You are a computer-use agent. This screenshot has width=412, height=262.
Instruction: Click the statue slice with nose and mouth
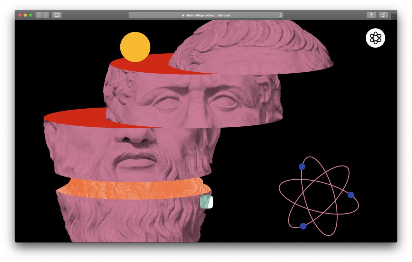132,150
